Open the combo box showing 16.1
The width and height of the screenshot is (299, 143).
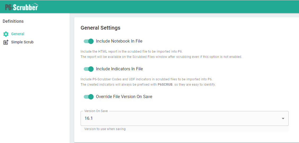pyautogui.click(x=180, y=118)
